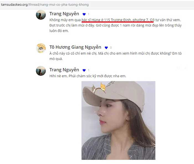Click the text 'Đợt trước chị làm mũi ở đây'
The height and width of the screenshot is (164, 194).
(x=72, y=25)
